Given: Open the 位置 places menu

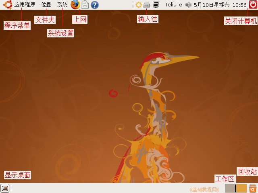Looking at the screenshot, I should click(46, 4).
